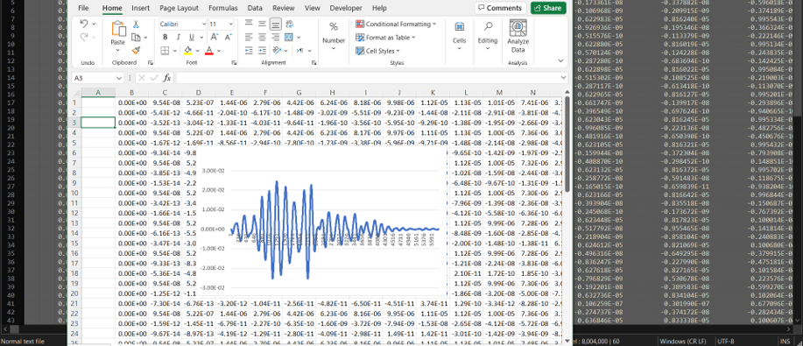Viewport: 803px width, 346px height.
Task: Click the formula bar Enter checkmark
Action: (154, 78)
